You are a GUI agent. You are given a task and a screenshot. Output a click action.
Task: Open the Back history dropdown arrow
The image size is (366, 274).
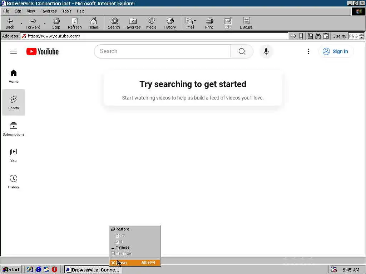[x=21, y=23]
